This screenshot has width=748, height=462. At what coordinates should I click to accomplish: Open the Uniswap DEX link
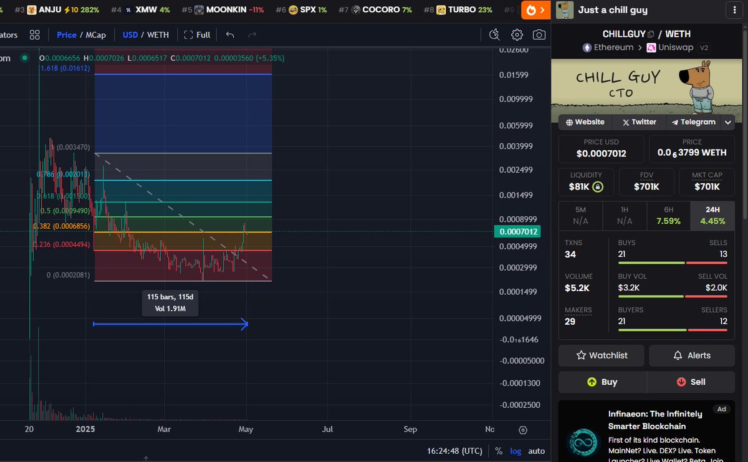pos(670,47)
